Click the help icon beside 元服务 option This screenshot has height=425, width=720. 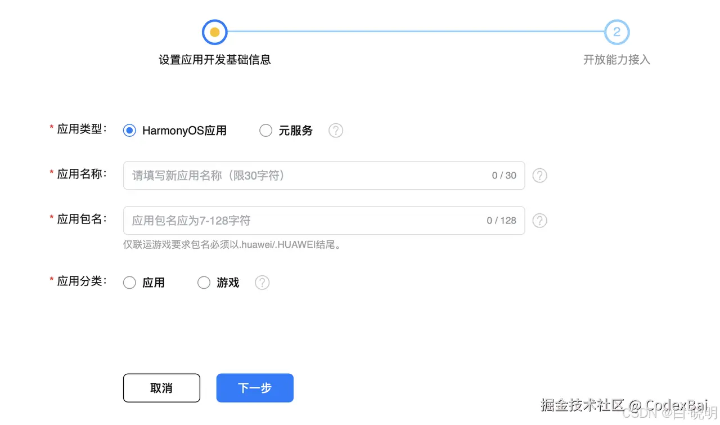(x=335, y=130)
